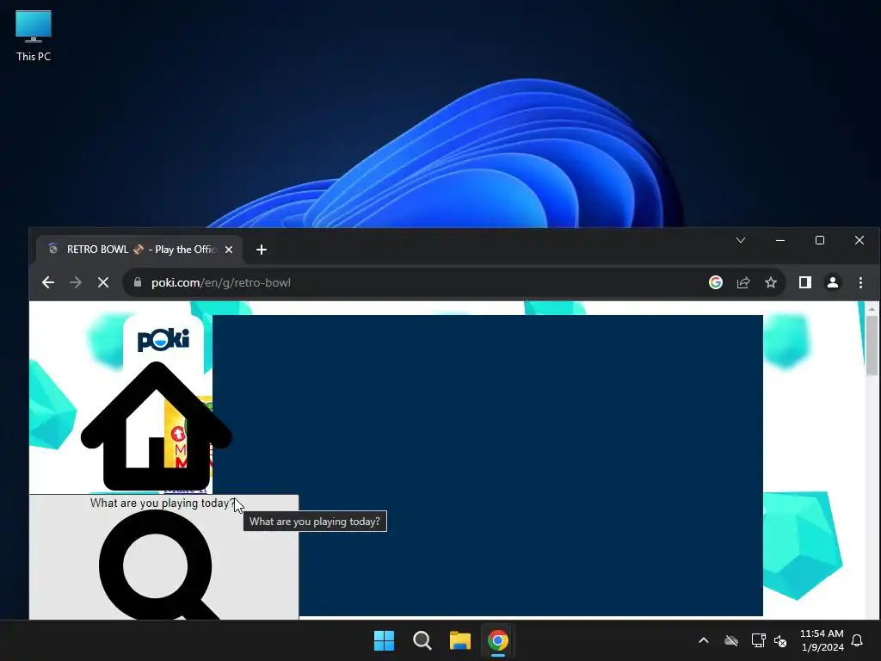The image size is (881, 661).
Task: Maximize the Chrome window
Action: (x=820, y=240)
